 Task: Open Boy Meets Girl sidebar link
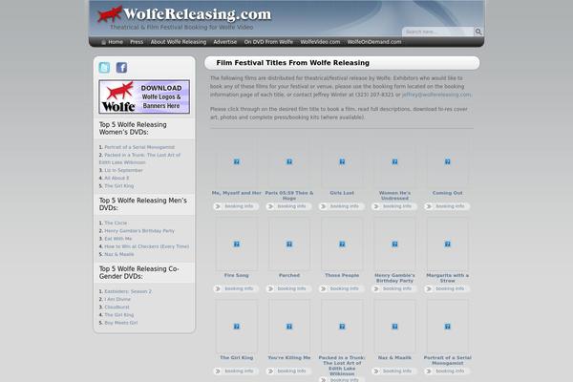click(x=121, y=323)
